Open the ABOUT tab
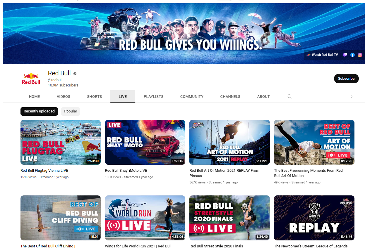 (263, 96)
